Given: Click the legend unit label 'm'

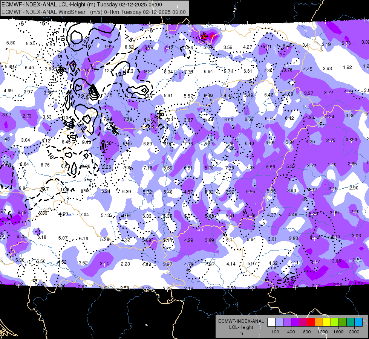Looking at the screenshot, I should (241, 334).
